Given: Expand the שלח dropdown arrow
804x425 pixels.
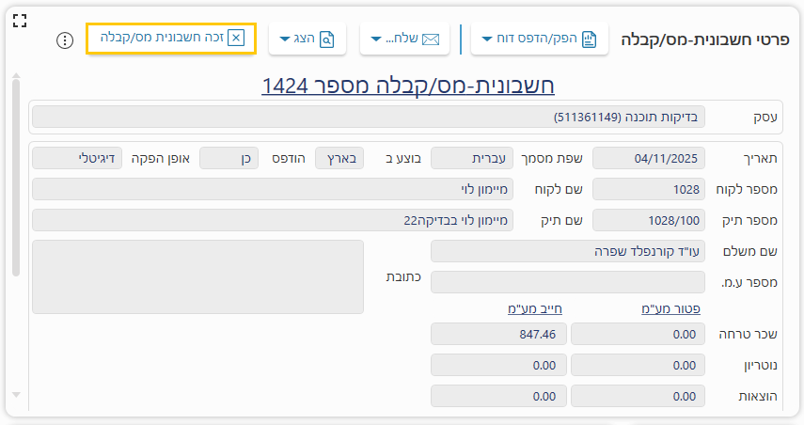Looking at the screenshot, I should 376,39.
